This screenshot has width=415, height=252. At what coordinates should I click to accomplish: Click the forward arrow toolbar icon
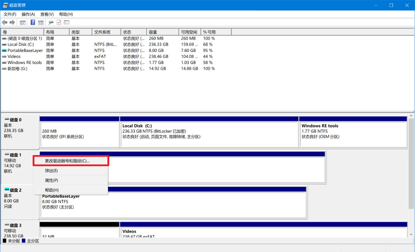[x=12, y=22]
